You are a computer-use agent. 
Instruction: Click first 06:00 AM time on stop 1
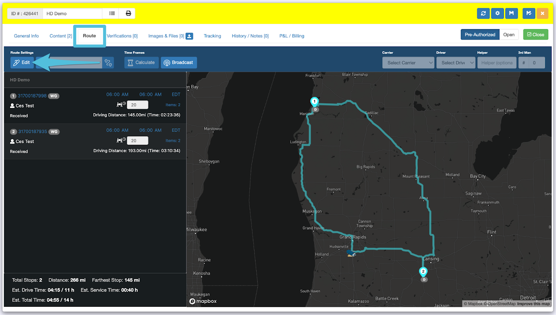point(117,94)
